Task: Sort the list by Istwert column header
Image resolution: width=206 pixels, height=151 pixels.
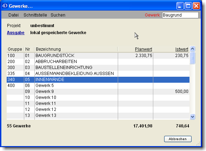Action: coord(182,49)
